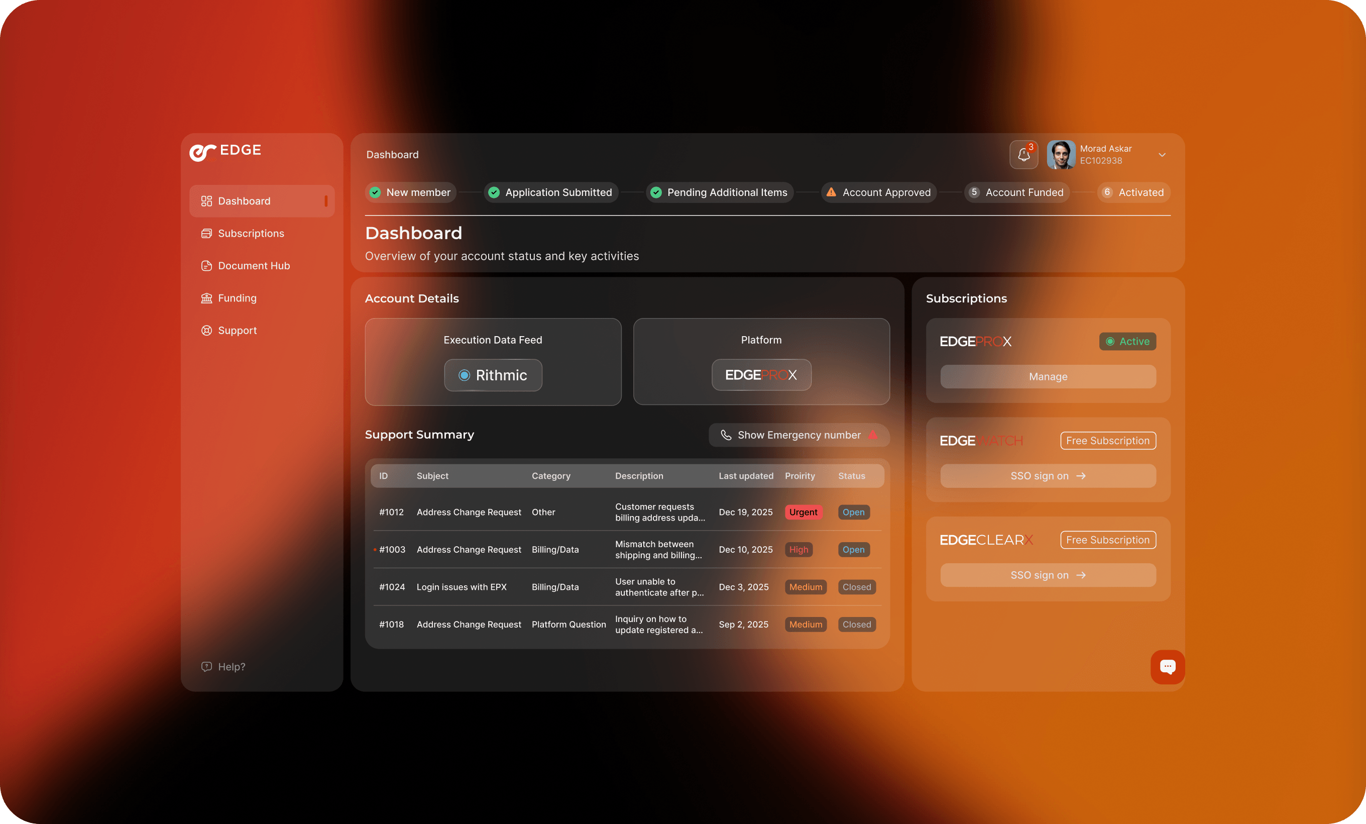
Task: Click the EDGEWATCH subscription logo
Action: 981,441
